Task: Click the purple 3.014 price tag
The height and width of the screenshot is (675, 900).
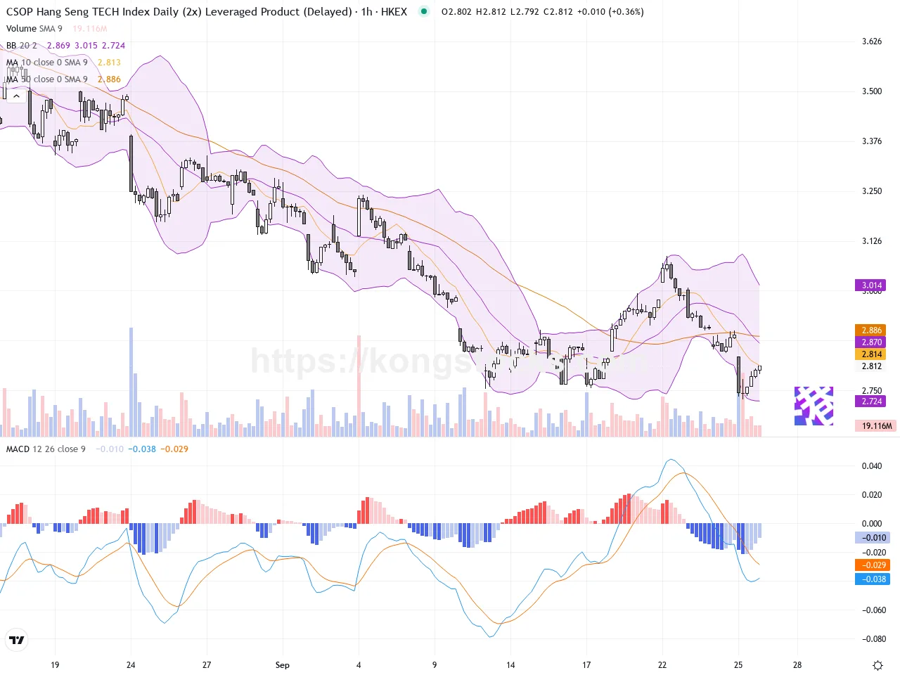Action: 870,285
